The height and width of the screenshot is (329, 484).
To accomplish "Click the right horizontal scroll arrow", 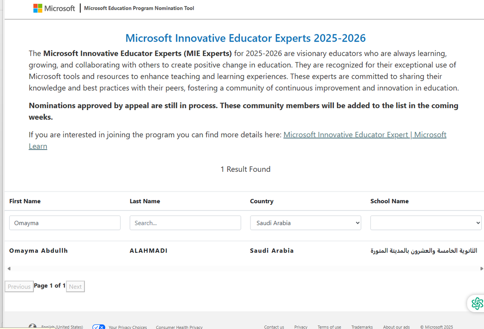I will click(x=481, y=269).
